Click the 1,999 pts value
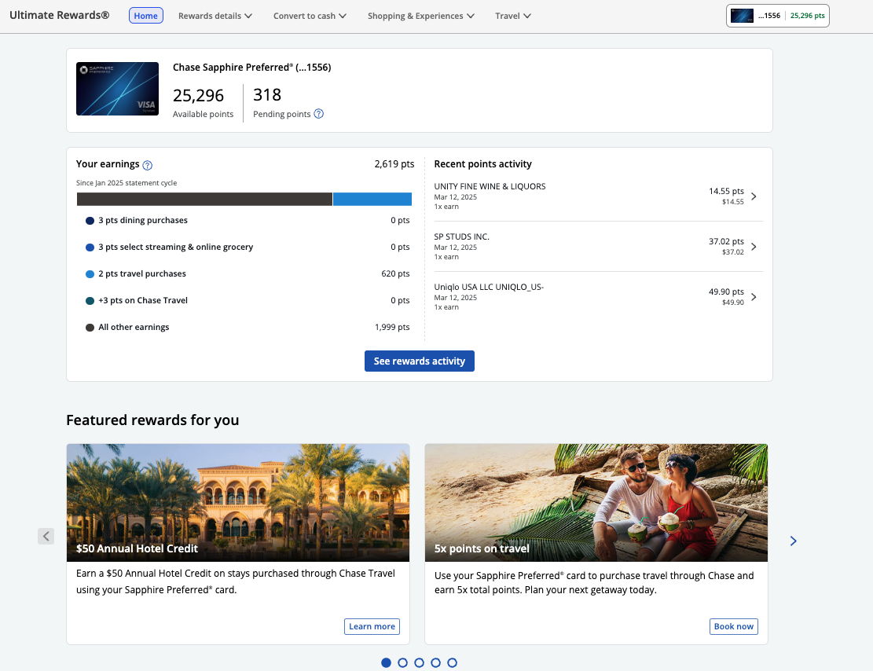 (392, 328)
